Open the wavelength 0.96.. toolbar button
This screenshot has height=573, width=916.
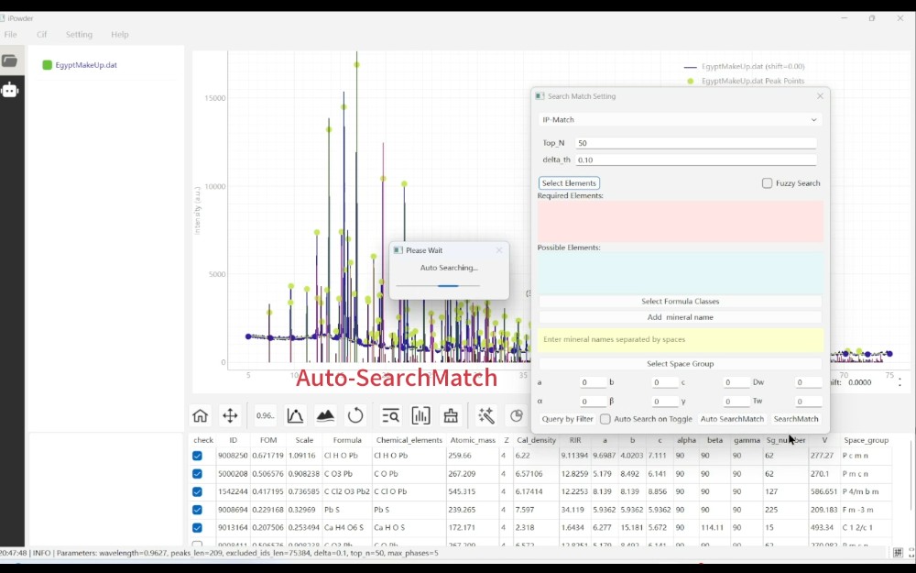tap(266, 415)
